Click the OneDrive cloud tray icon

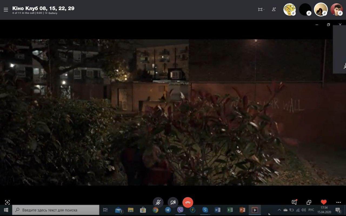point(285,210)
